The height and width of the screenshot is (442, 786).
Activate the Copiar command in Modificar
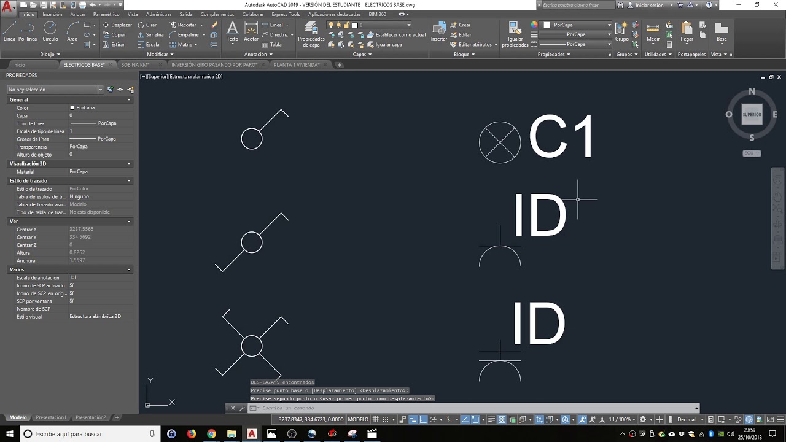coord(114,35)
